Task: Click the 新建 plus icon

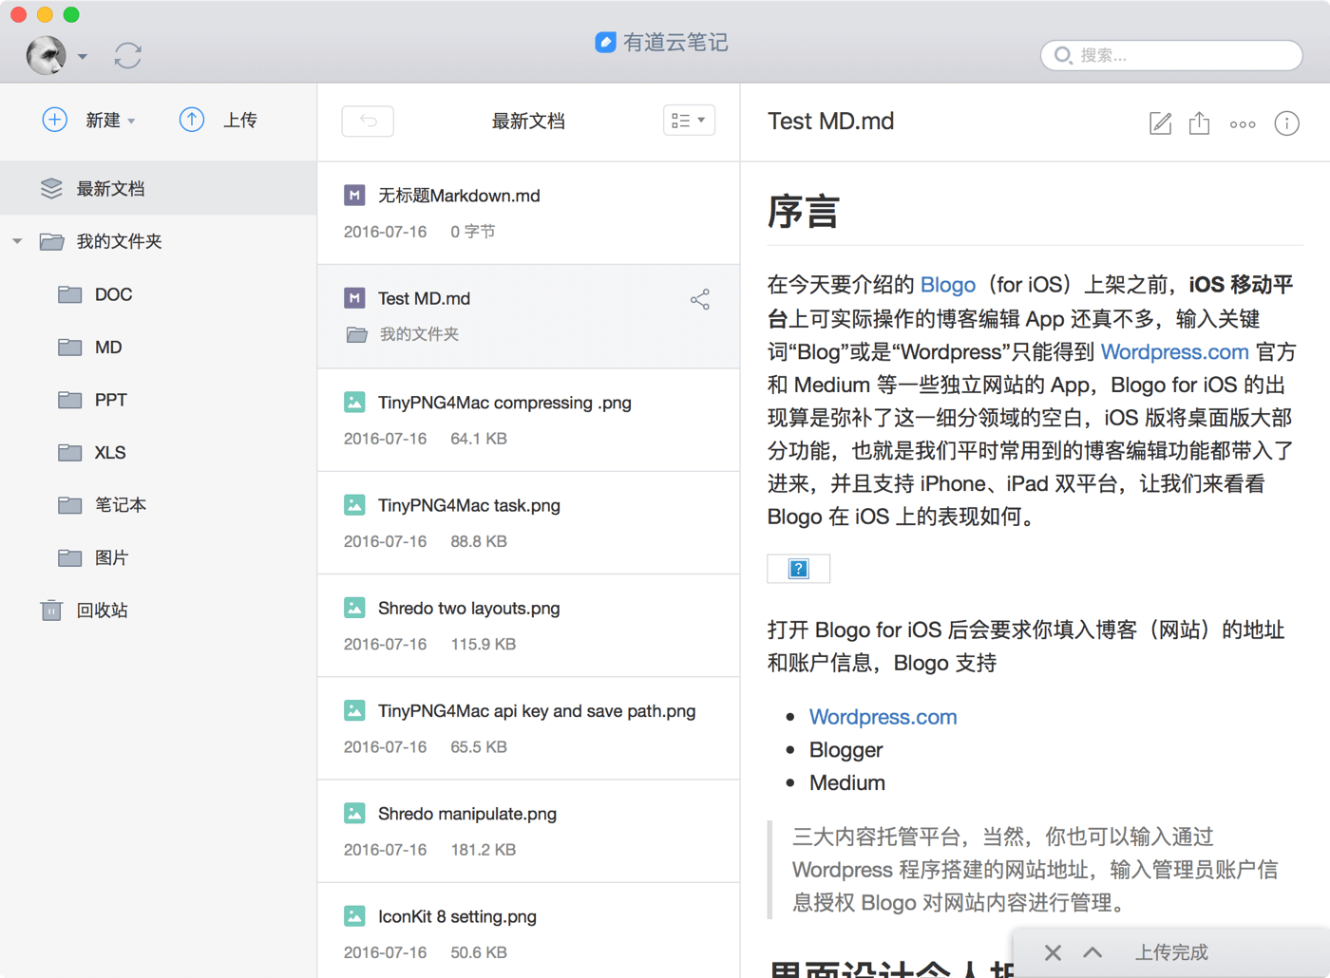Action: 55,120
